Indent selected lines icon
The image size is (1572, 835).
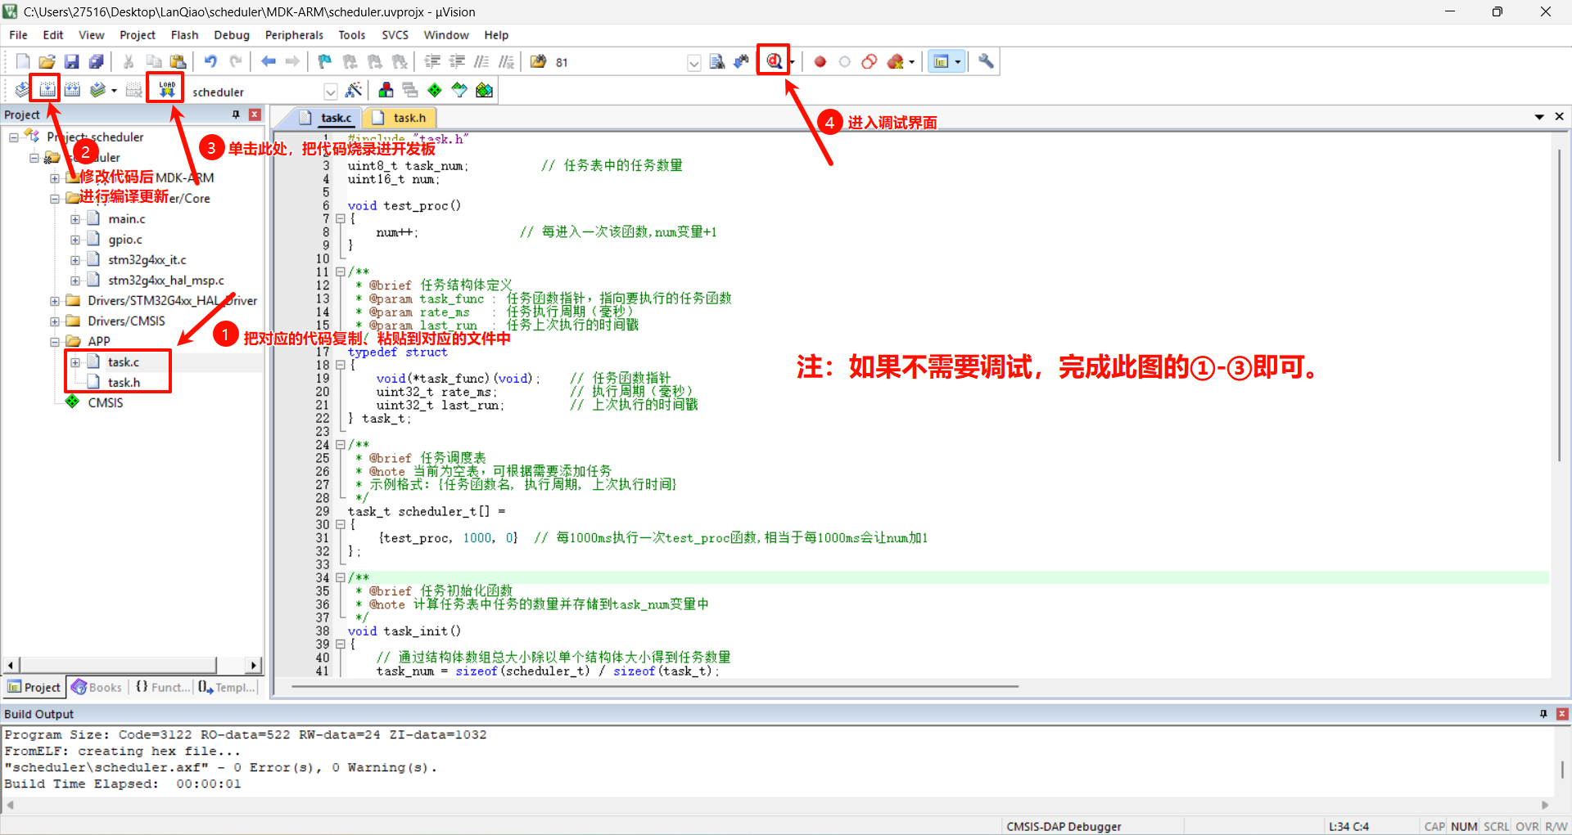[432, 61]
